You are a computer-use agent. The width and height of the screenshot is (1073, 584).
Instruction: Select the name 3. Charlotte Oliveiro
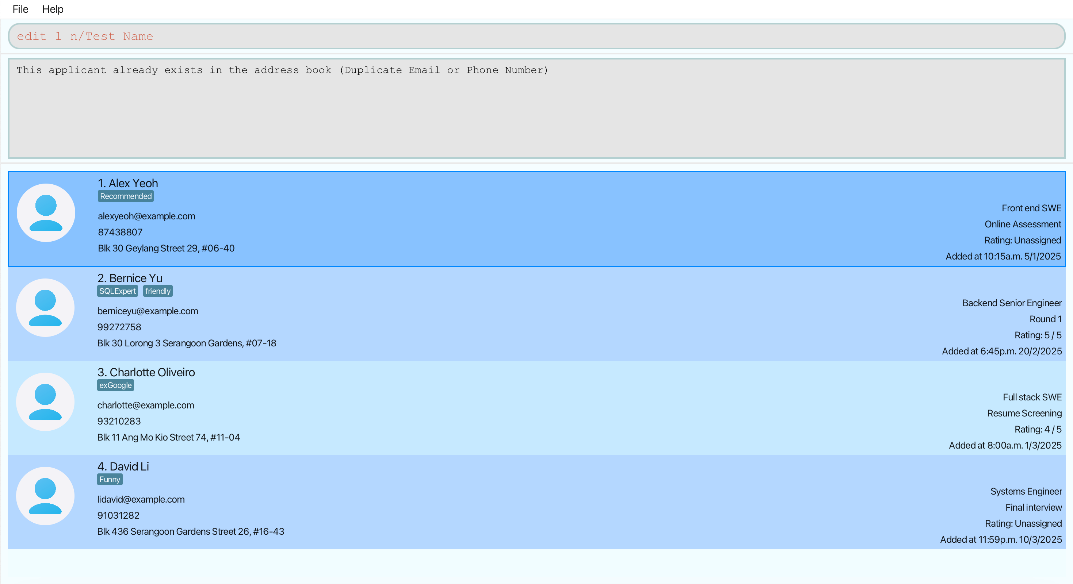146,372
